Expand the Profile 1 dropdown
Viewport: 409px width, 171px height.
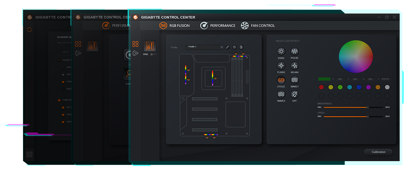pyautogui.click(x=205, y=47)
